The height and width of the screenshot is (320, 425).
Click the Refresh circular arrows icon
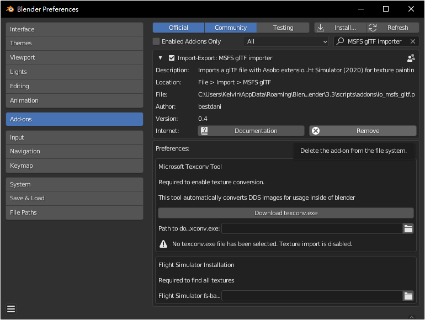(x=373, y=28)
